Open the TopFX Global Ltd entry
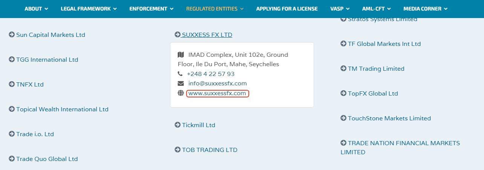The width and height of the screenshot is (484, 170). (373, 93)
